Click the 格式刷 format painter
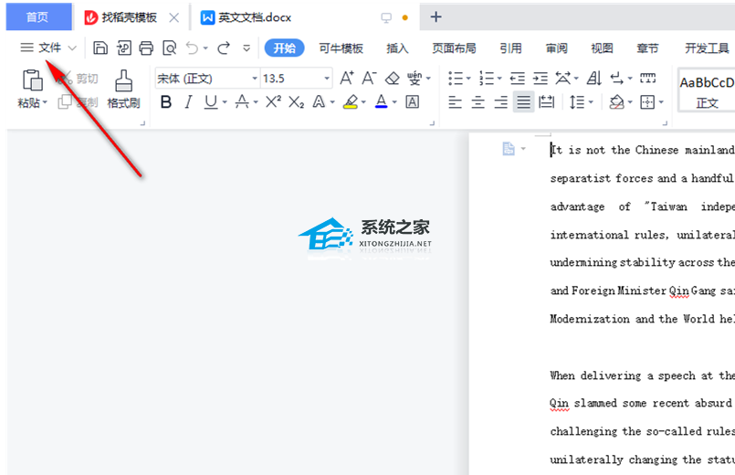The height and width of the screenshot is (475, 735). [123, 90]
